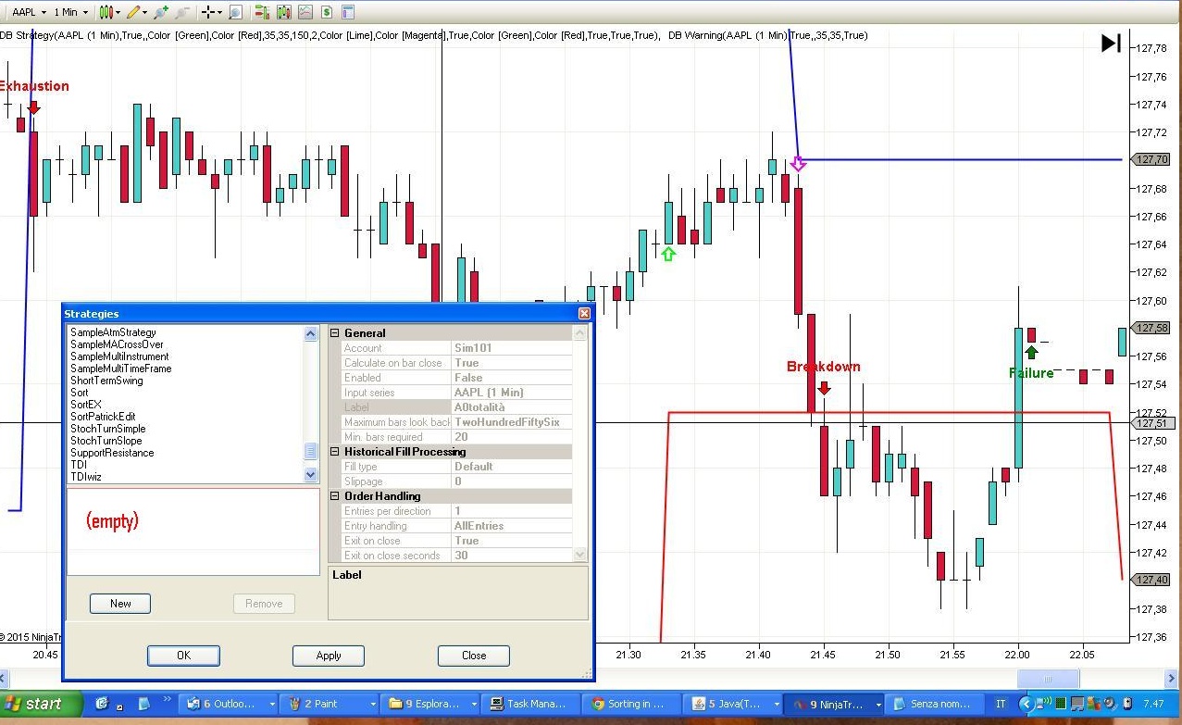Open the chart trader icon
This screenshot has height=725, width=1182.
(262, 12)
